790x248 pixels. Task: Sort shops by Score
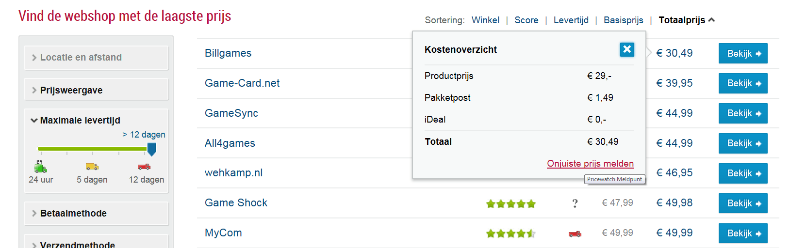[527, 20]
